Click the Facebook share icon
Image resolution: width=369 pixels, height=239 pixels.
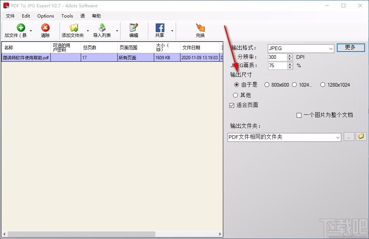160,28
